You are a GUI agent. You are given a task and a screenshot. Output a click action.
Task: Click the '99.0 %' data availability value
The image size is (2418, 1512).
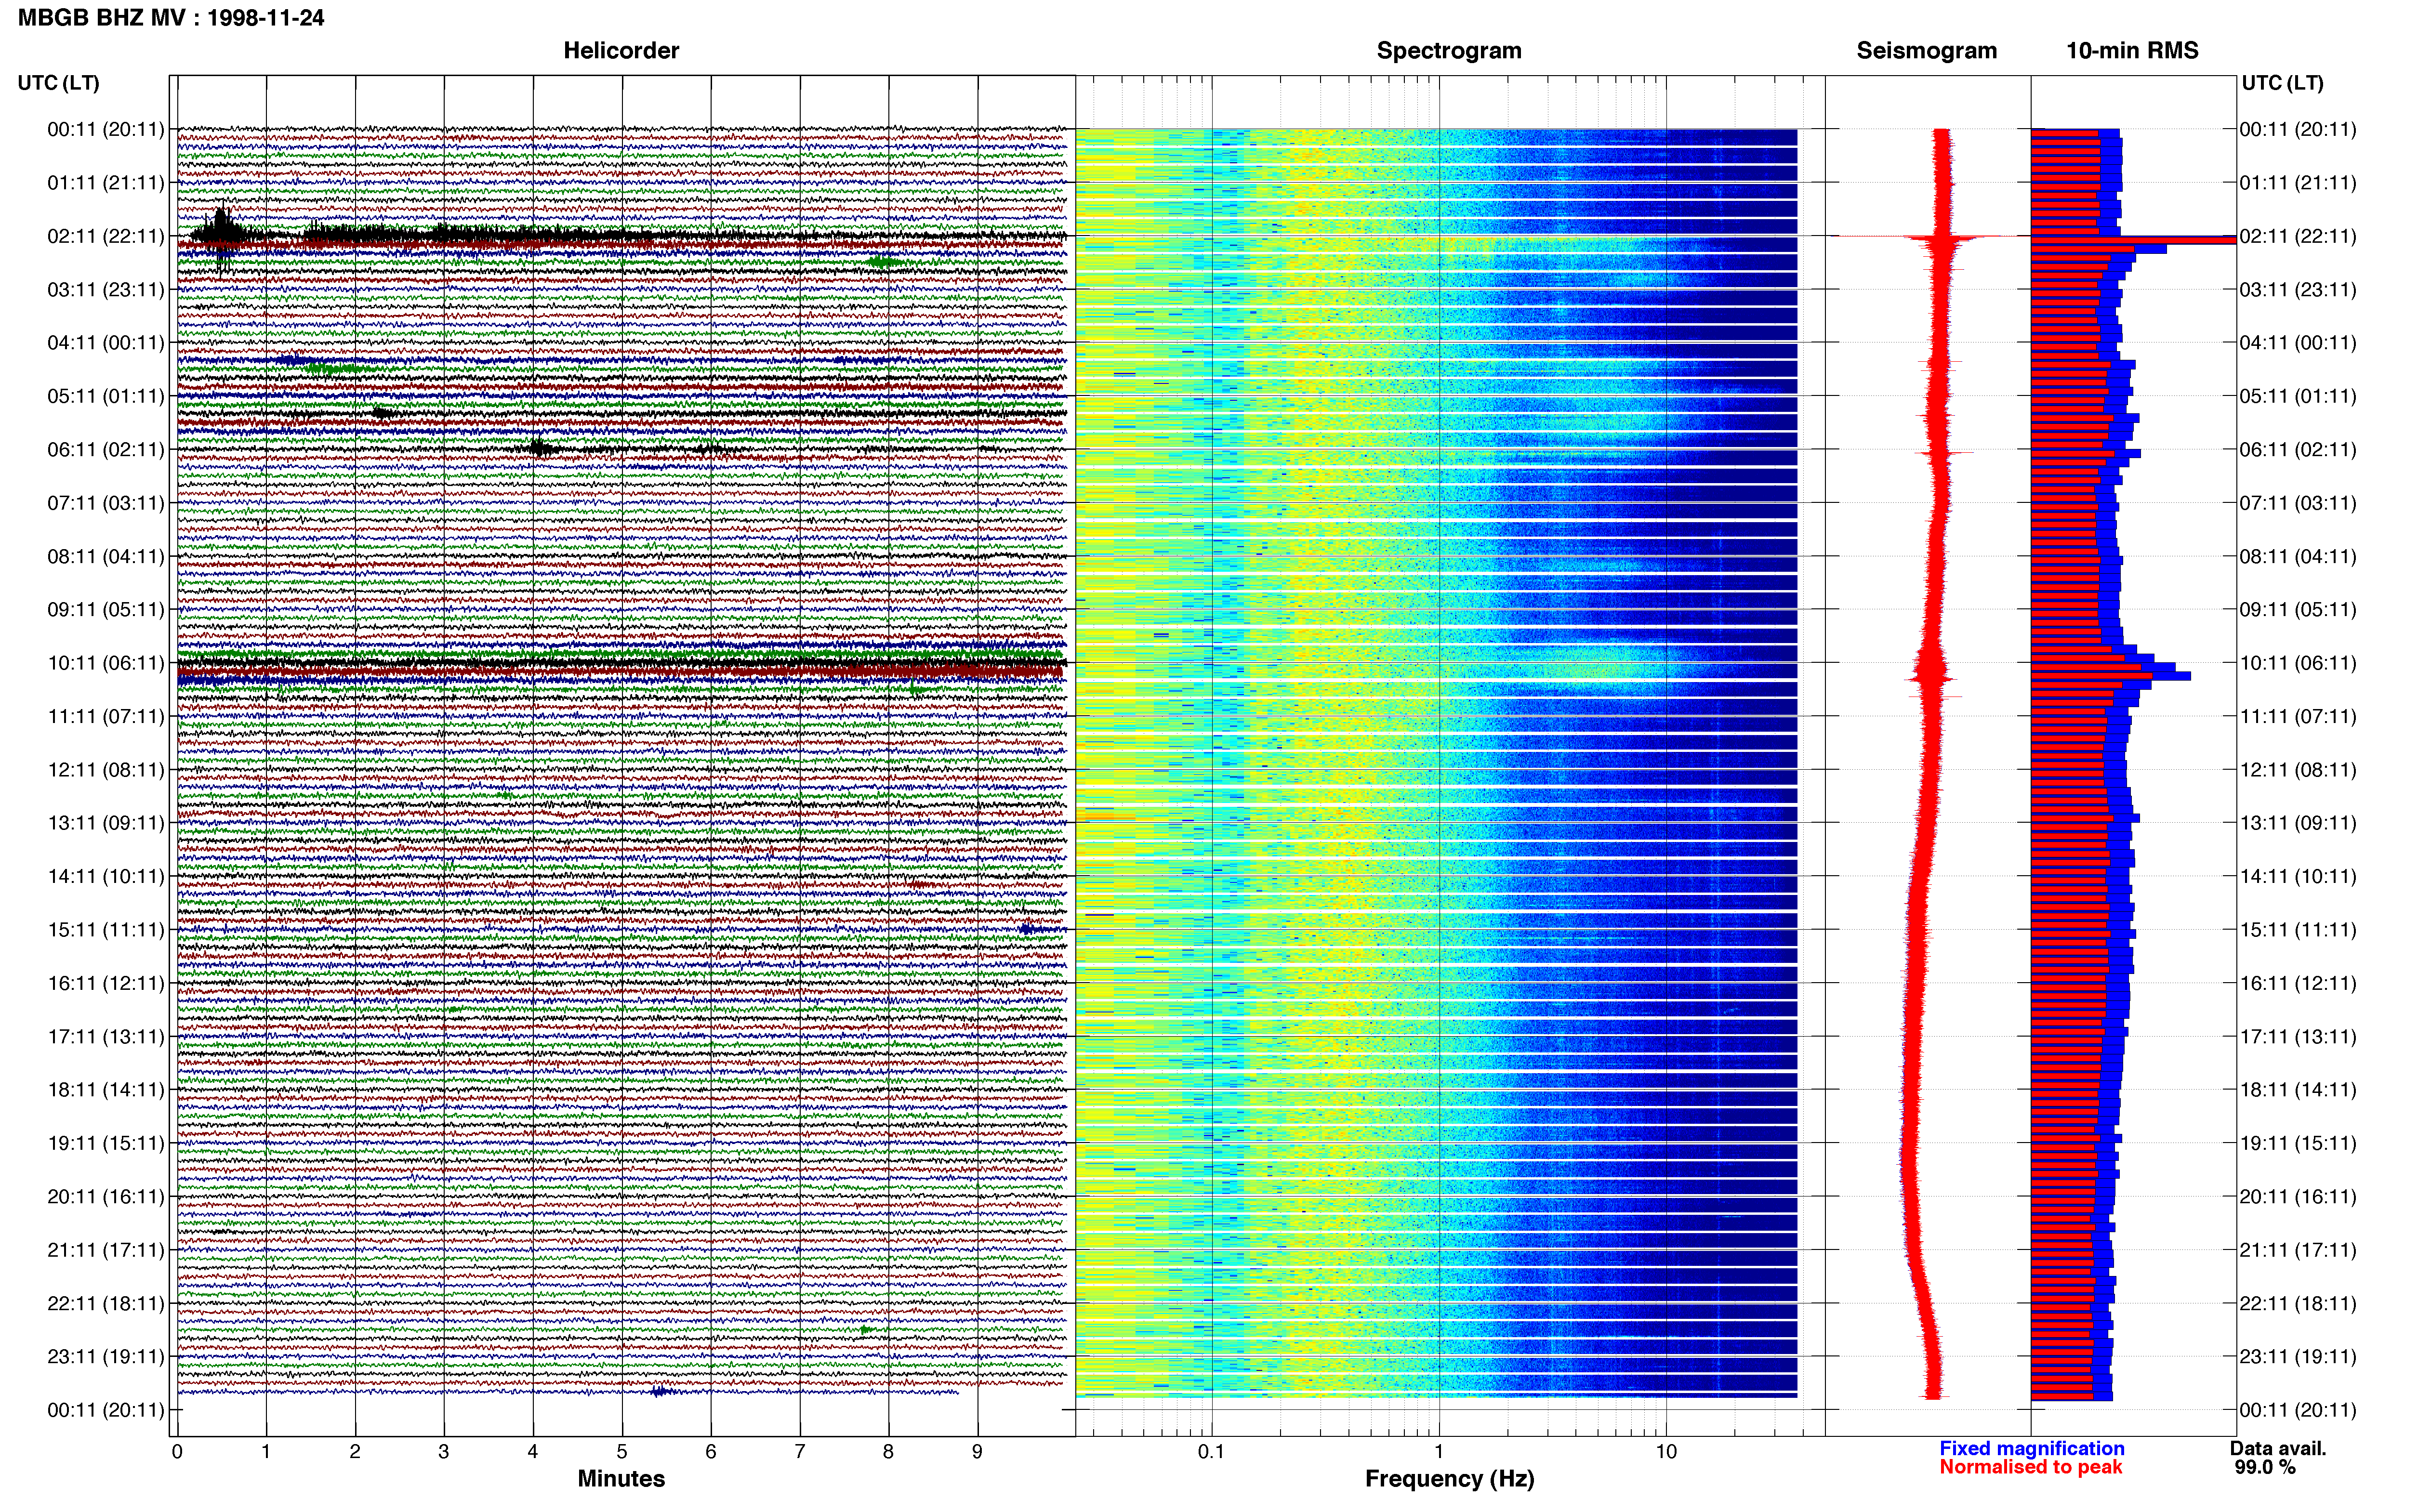[x=2265, y=1467]
